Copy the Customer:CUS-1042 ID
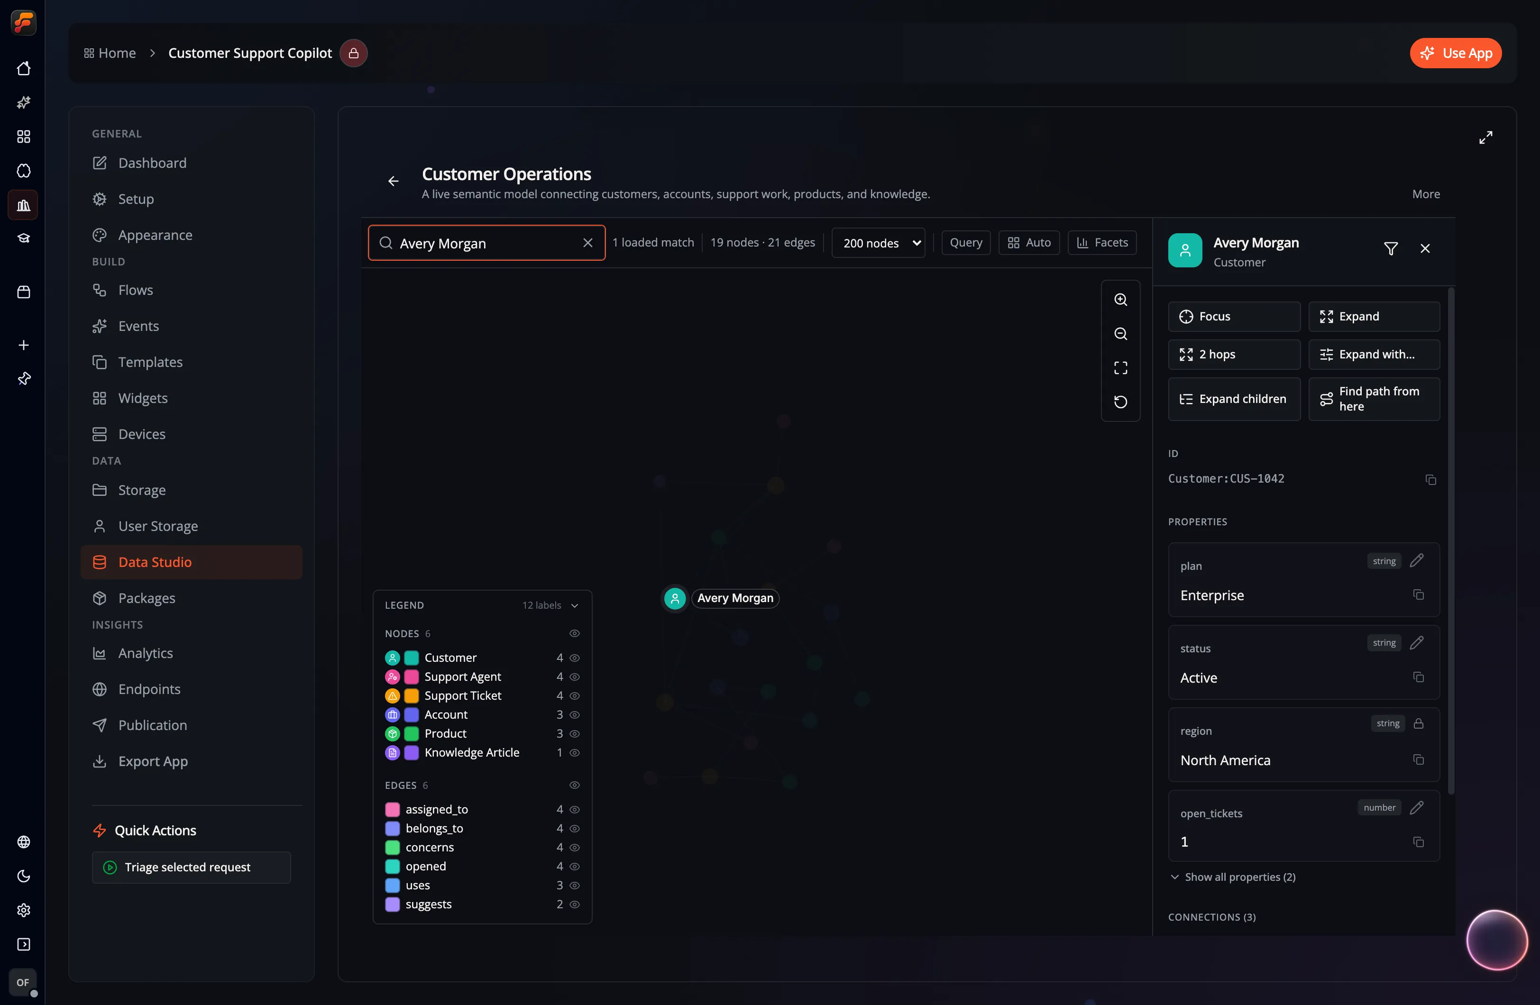 1430,480
